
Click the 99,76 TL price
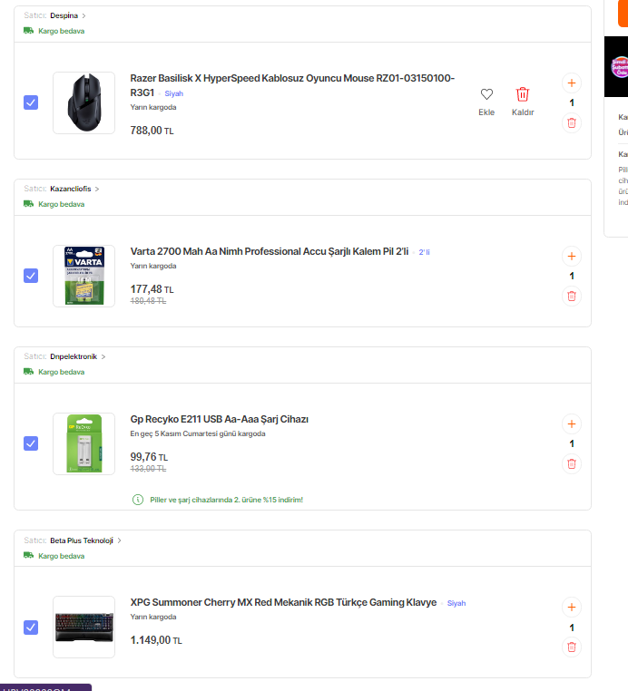pyautogui.click(x=149, y=457)
